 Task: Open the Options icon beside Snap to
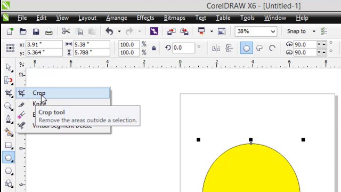pyautogui.click(x=324, y=31)
